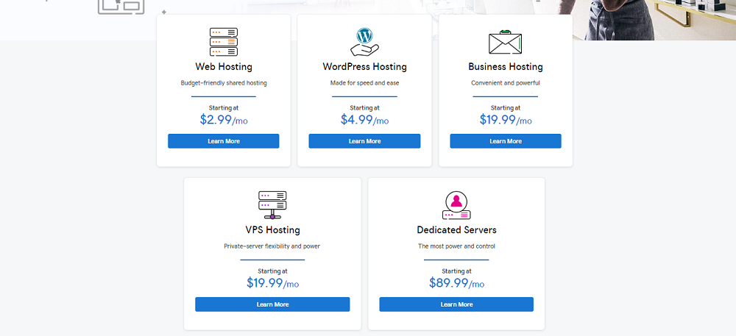This screenshot has width=736, height=336.
Task: Click the Web Hosting server stack icon
Action: (x=223, y=42)
